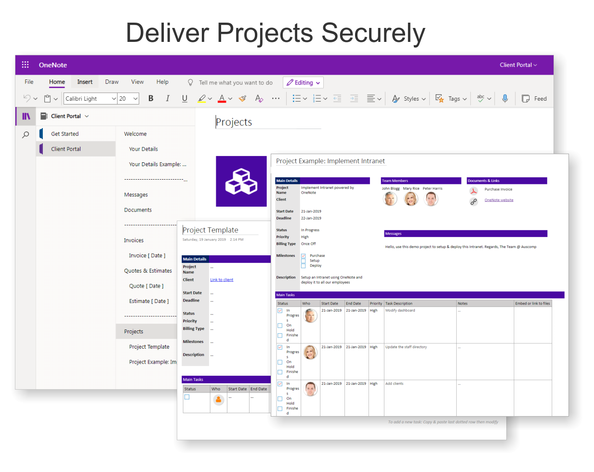This screenshot has height=472, width=594.
Task: Open the Help tab
Action: tap(162, 82)
